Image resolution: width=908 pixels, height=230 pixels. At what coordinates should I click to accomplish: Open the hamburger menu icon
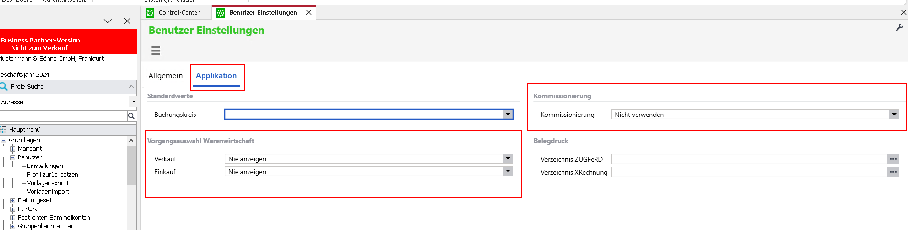(x=156, y=51)
